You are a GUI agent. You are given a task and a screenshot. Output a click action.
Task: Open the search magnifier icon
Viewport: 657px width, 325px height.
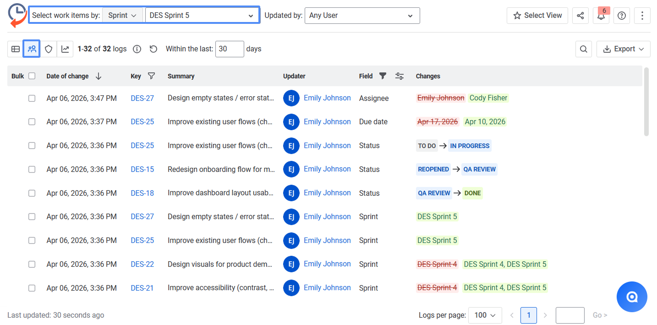[x=583, y=49]
